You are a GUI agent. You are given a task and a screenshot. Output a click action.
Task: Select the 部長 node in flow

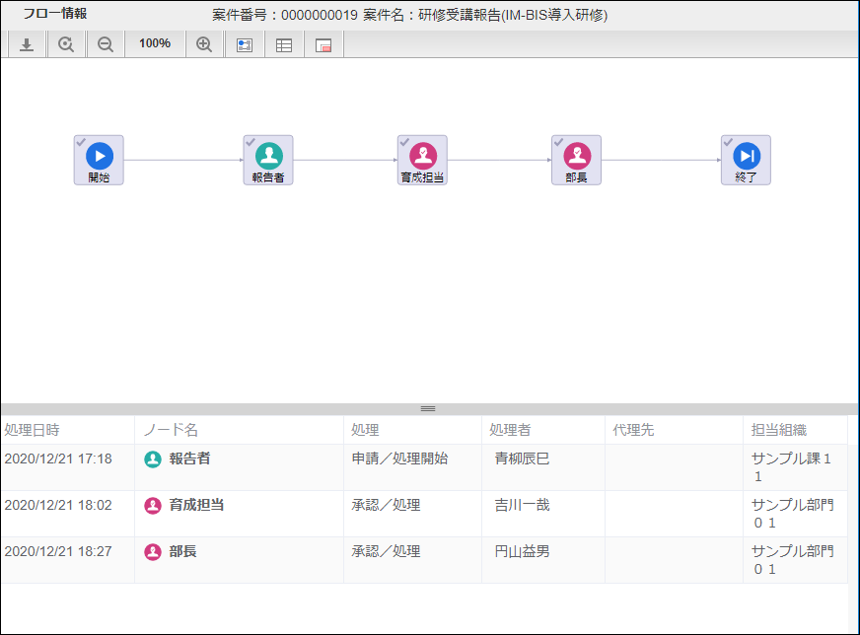[x=576, y=160]
